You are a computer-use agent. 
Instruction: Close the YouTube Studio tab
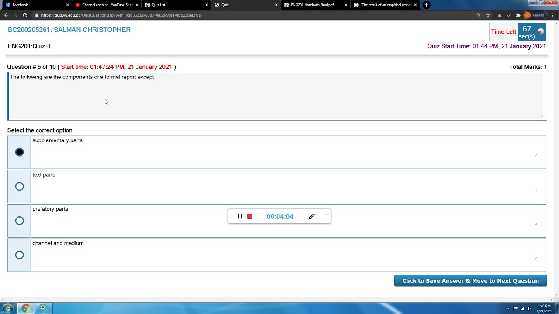pos(137,5)
